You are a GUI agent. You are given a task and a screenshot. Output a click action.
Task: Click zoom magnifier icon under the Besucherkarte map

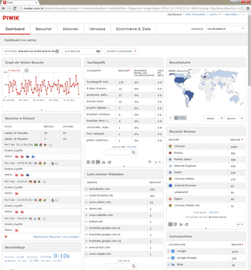click(170, 118)
